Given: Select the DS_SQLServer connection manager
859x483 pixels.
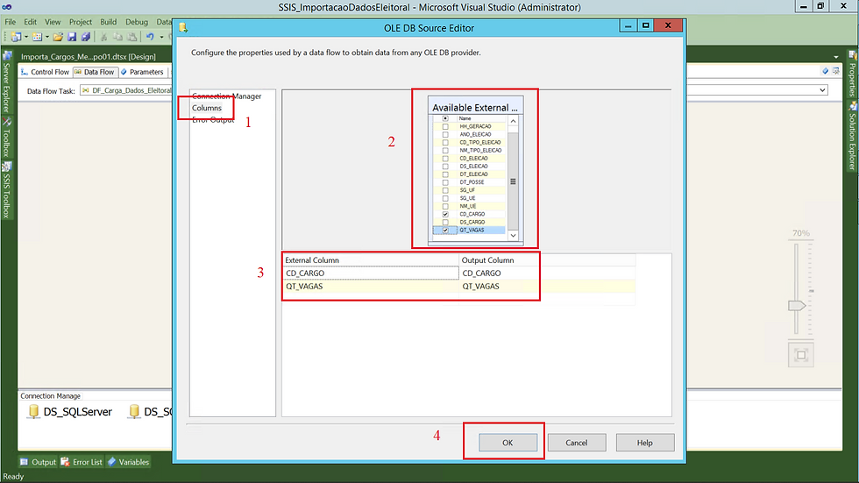Looking at the screenshot, I should point(69,412).
